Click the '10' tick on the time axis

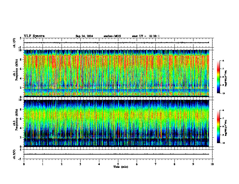pos(212,164)
